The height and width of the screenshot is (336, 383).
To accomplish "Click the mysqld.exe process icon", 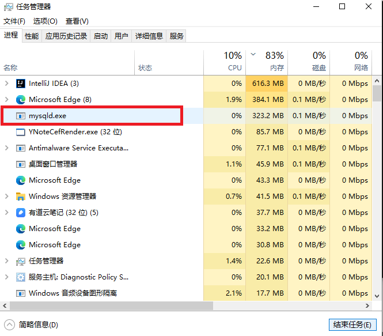I will pos(21,116).
